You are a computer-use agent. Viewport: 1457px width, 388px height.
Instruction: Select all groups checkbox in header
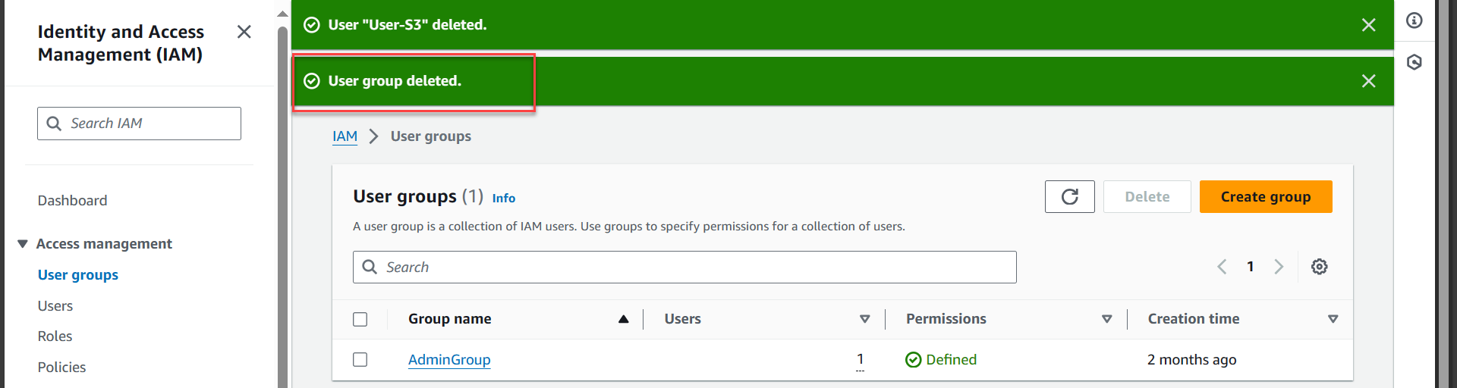click(360, 320)
